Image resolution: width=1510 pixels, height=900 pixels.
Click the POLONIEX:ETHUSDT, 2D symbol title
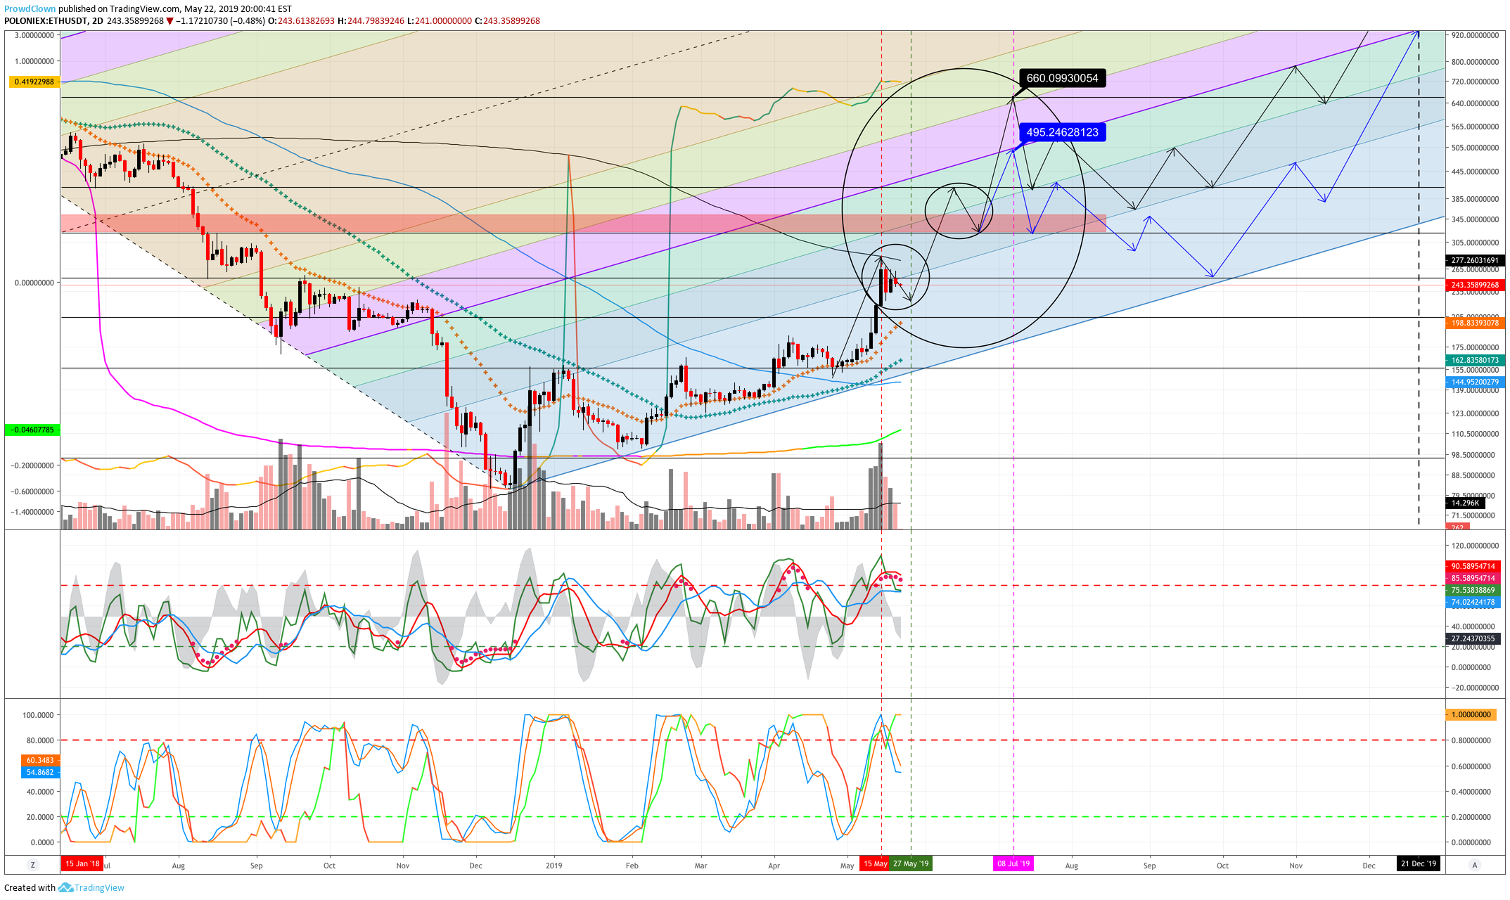pyautogui.click(x=53, y=21)
